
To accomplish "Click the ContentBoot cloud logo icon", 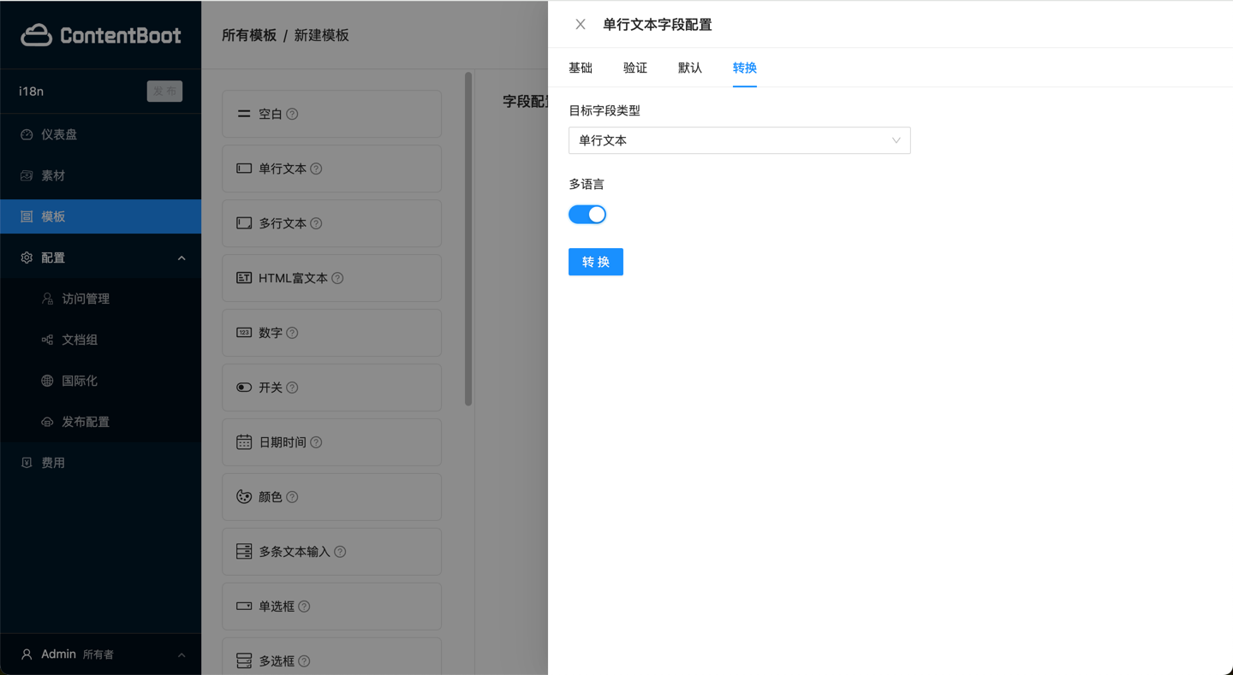I will [37, 35].
